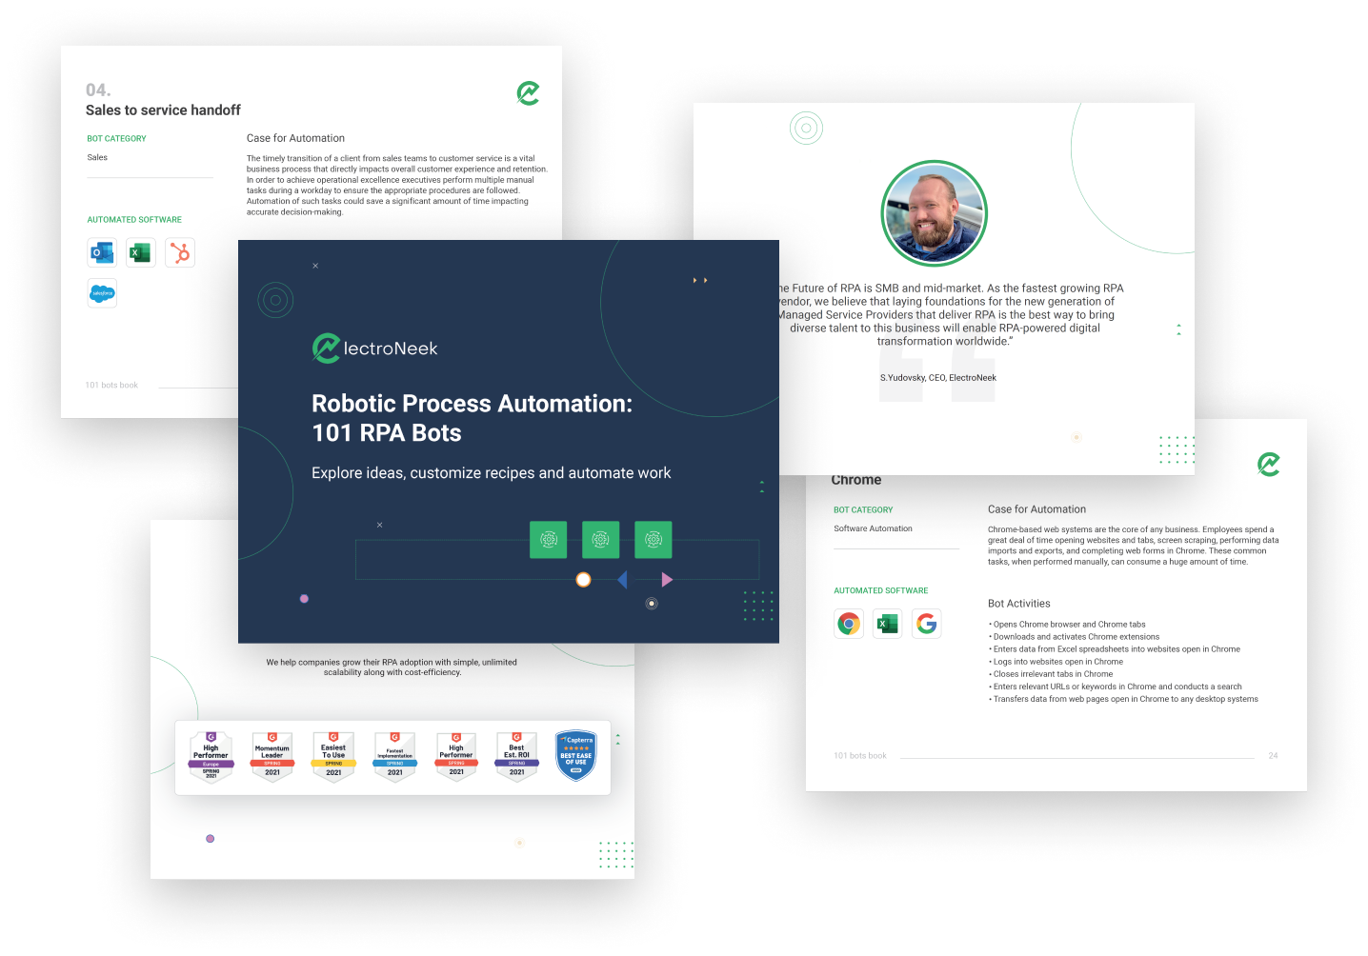1368x956 pixels.
Task: Select the HubSpot icon under Automated Software
Action: pyautogui.click(x=180, y=252)
